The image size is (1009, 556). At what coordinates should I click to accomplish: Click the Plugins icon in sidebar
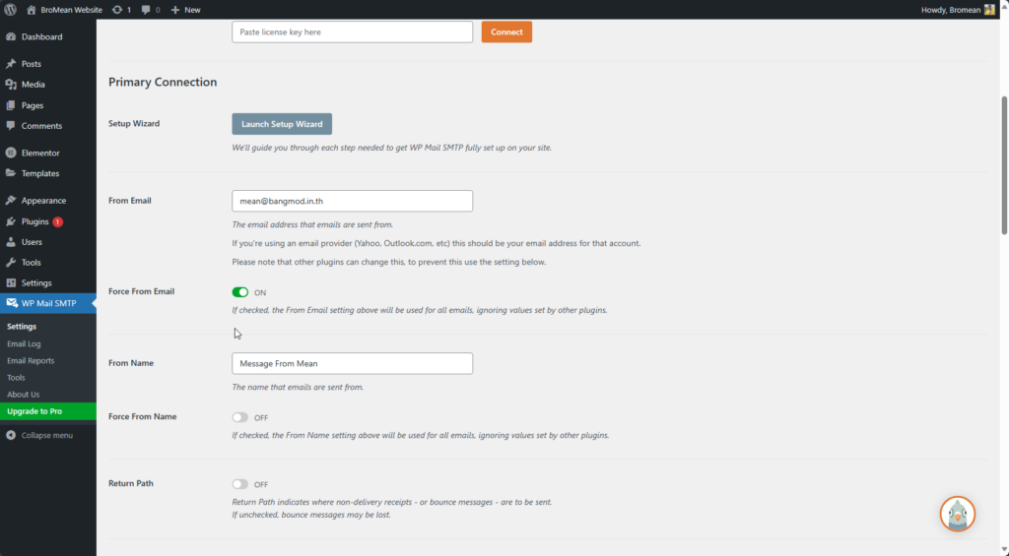tap(11, 222)
